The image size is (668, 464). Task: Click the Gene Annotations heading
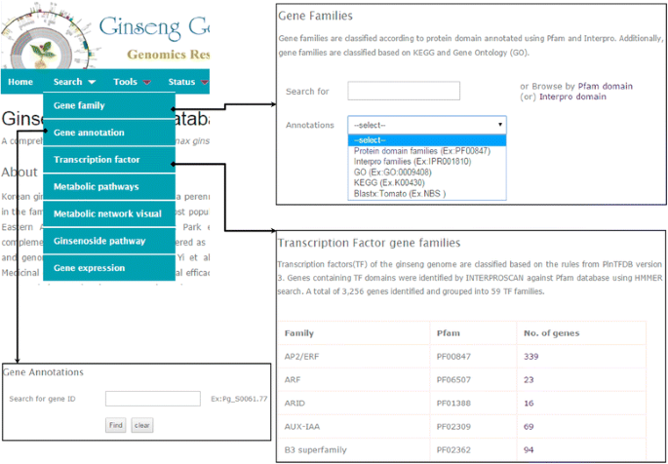tap(43, 372)
